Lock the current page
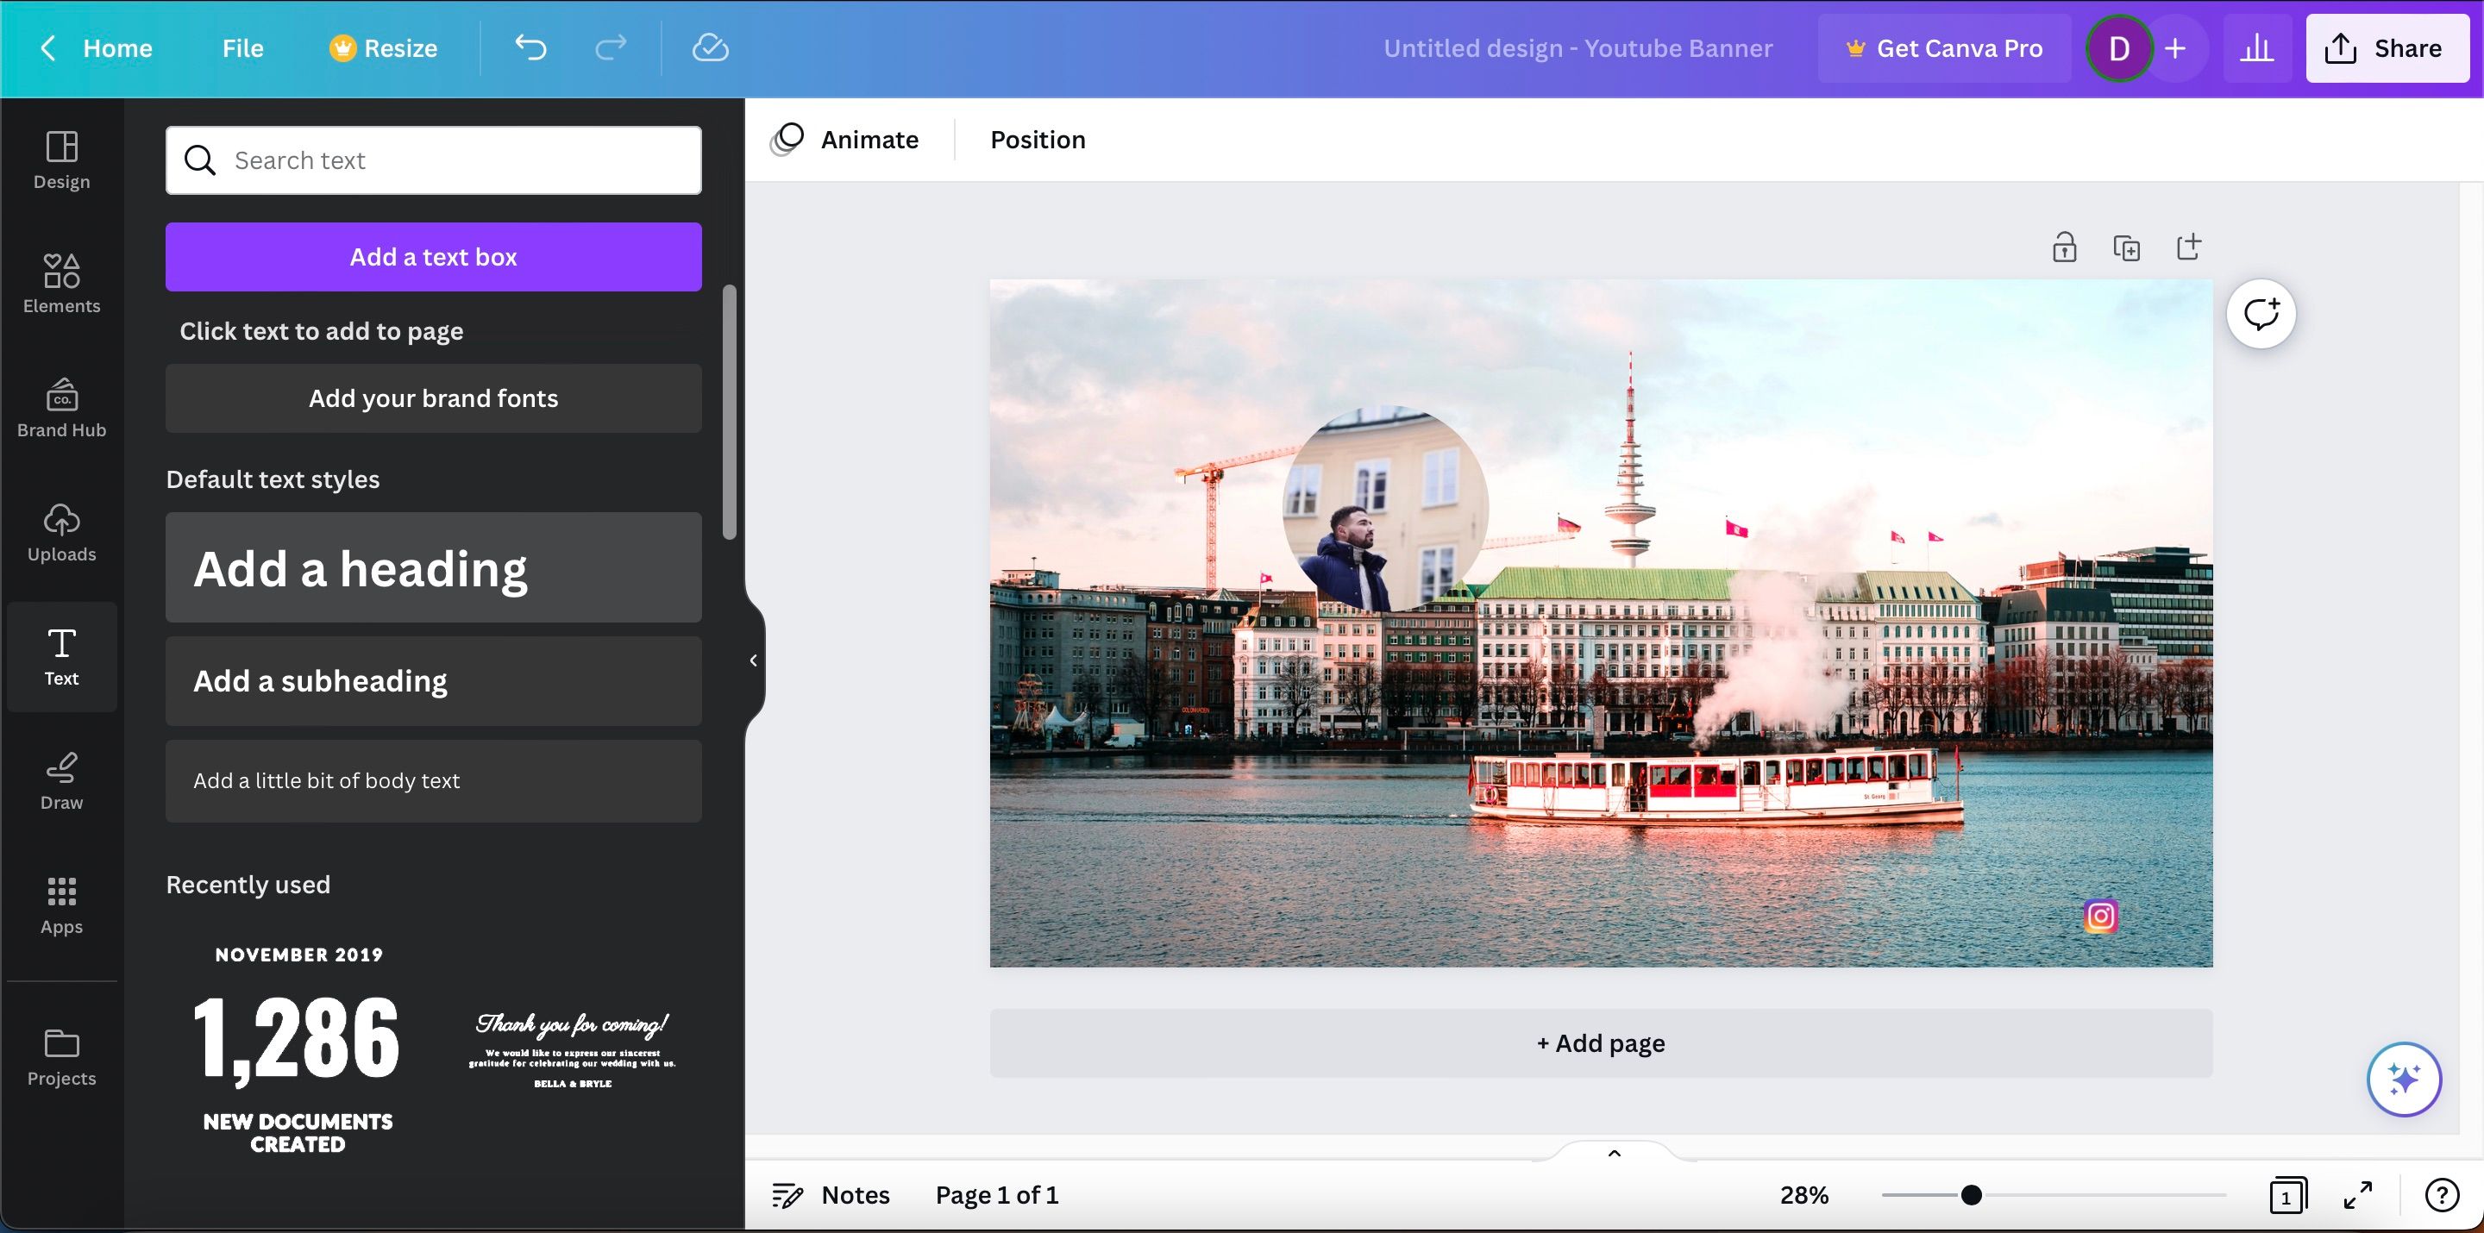Screen dimensions: 2484x1233 pyautogui.click(x=2064, y=246)
